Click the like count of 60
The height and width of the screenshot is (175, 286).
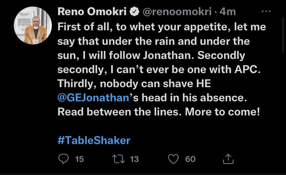click(190, 159)
